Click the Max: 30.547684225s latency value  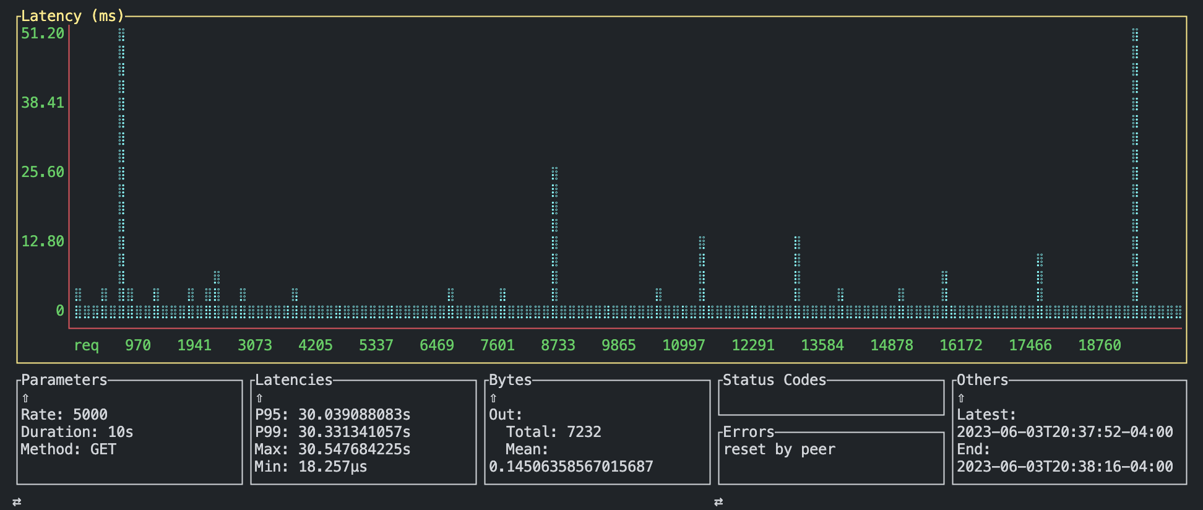[333, 449]
